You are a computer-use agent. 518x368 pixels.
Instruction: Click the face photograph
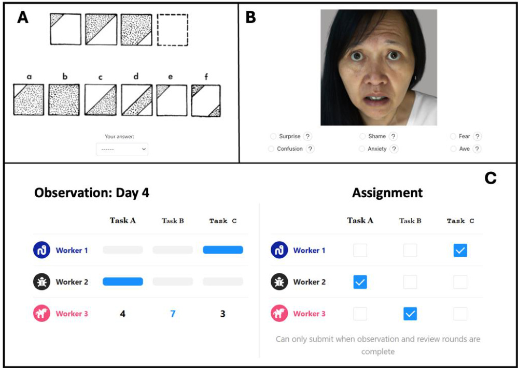(x=379, y=67)
